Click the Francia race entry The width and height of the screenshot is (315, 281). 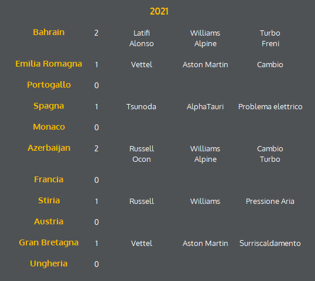click(x=49, y=179)
